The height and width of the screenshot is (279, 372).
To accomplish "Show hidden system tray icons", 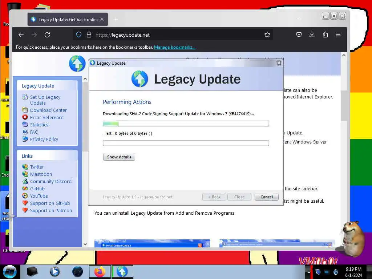I will (x=309, y=272).
